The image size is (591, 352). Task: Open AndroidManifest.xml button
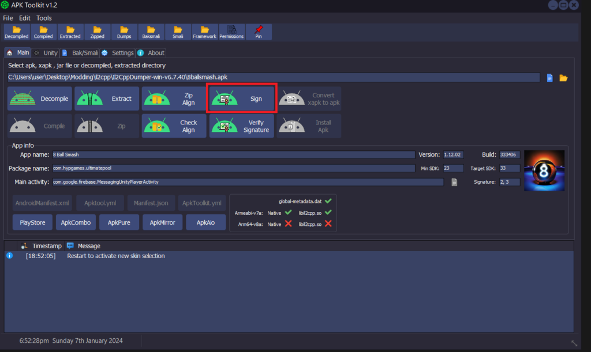[x=42, y=203]
